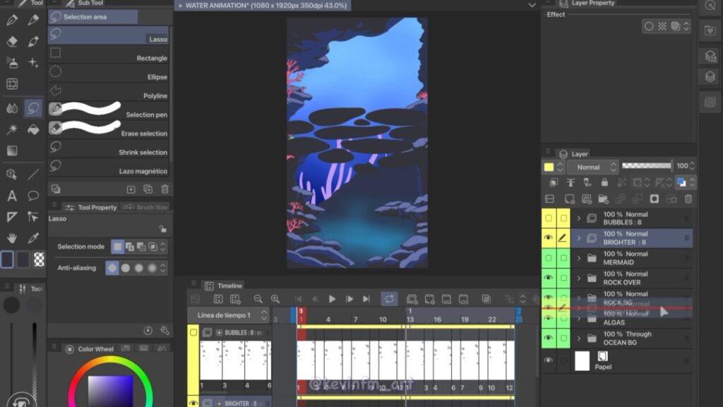
Task: Select the Pen tool in the toolbar
Action: pos(12,20)
